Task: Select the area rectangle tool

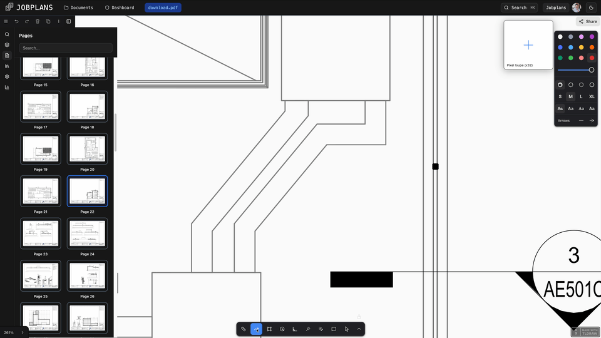Action: pos(269,329)
